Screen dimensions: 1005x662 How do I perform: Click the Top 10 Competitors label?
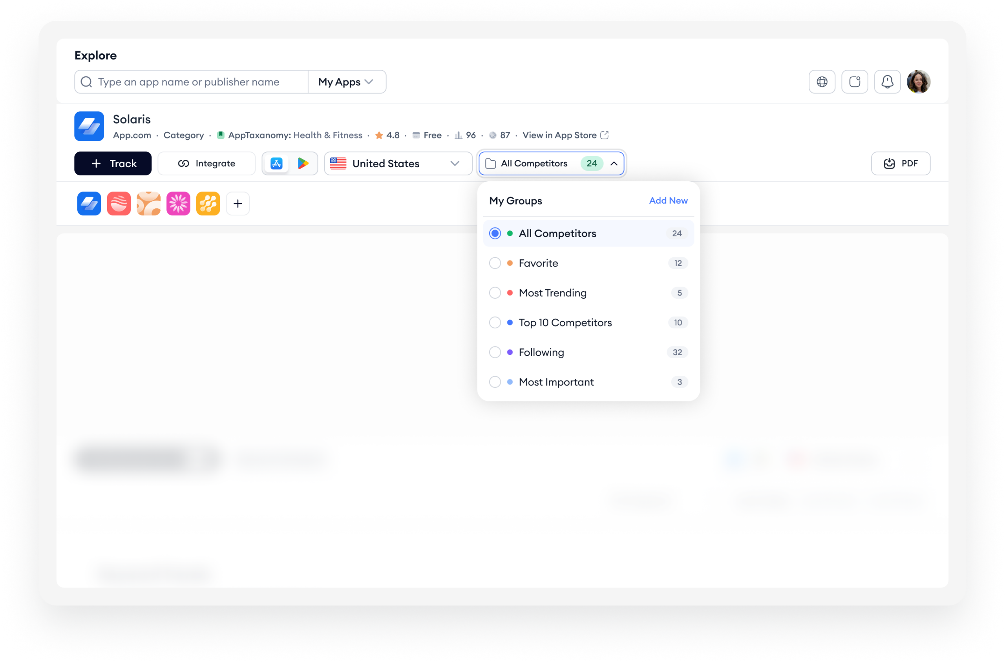[x=565, y=323]
